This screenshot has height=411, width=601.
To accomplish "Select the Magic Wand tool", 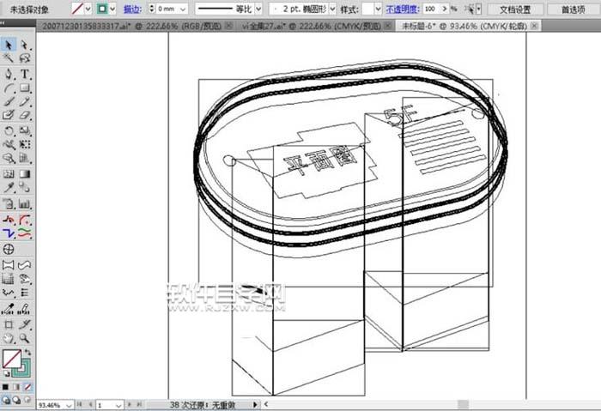I will click(x=9, y=57).
